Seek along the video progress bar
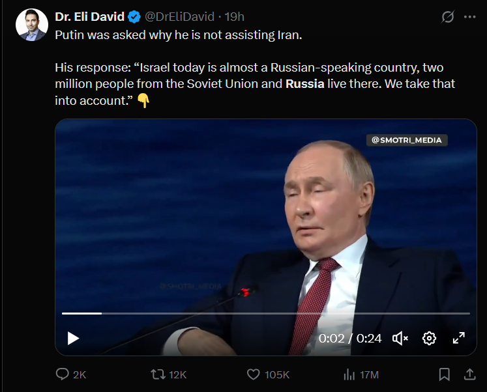Screen dimensions: 487x392 click(266, 314)
